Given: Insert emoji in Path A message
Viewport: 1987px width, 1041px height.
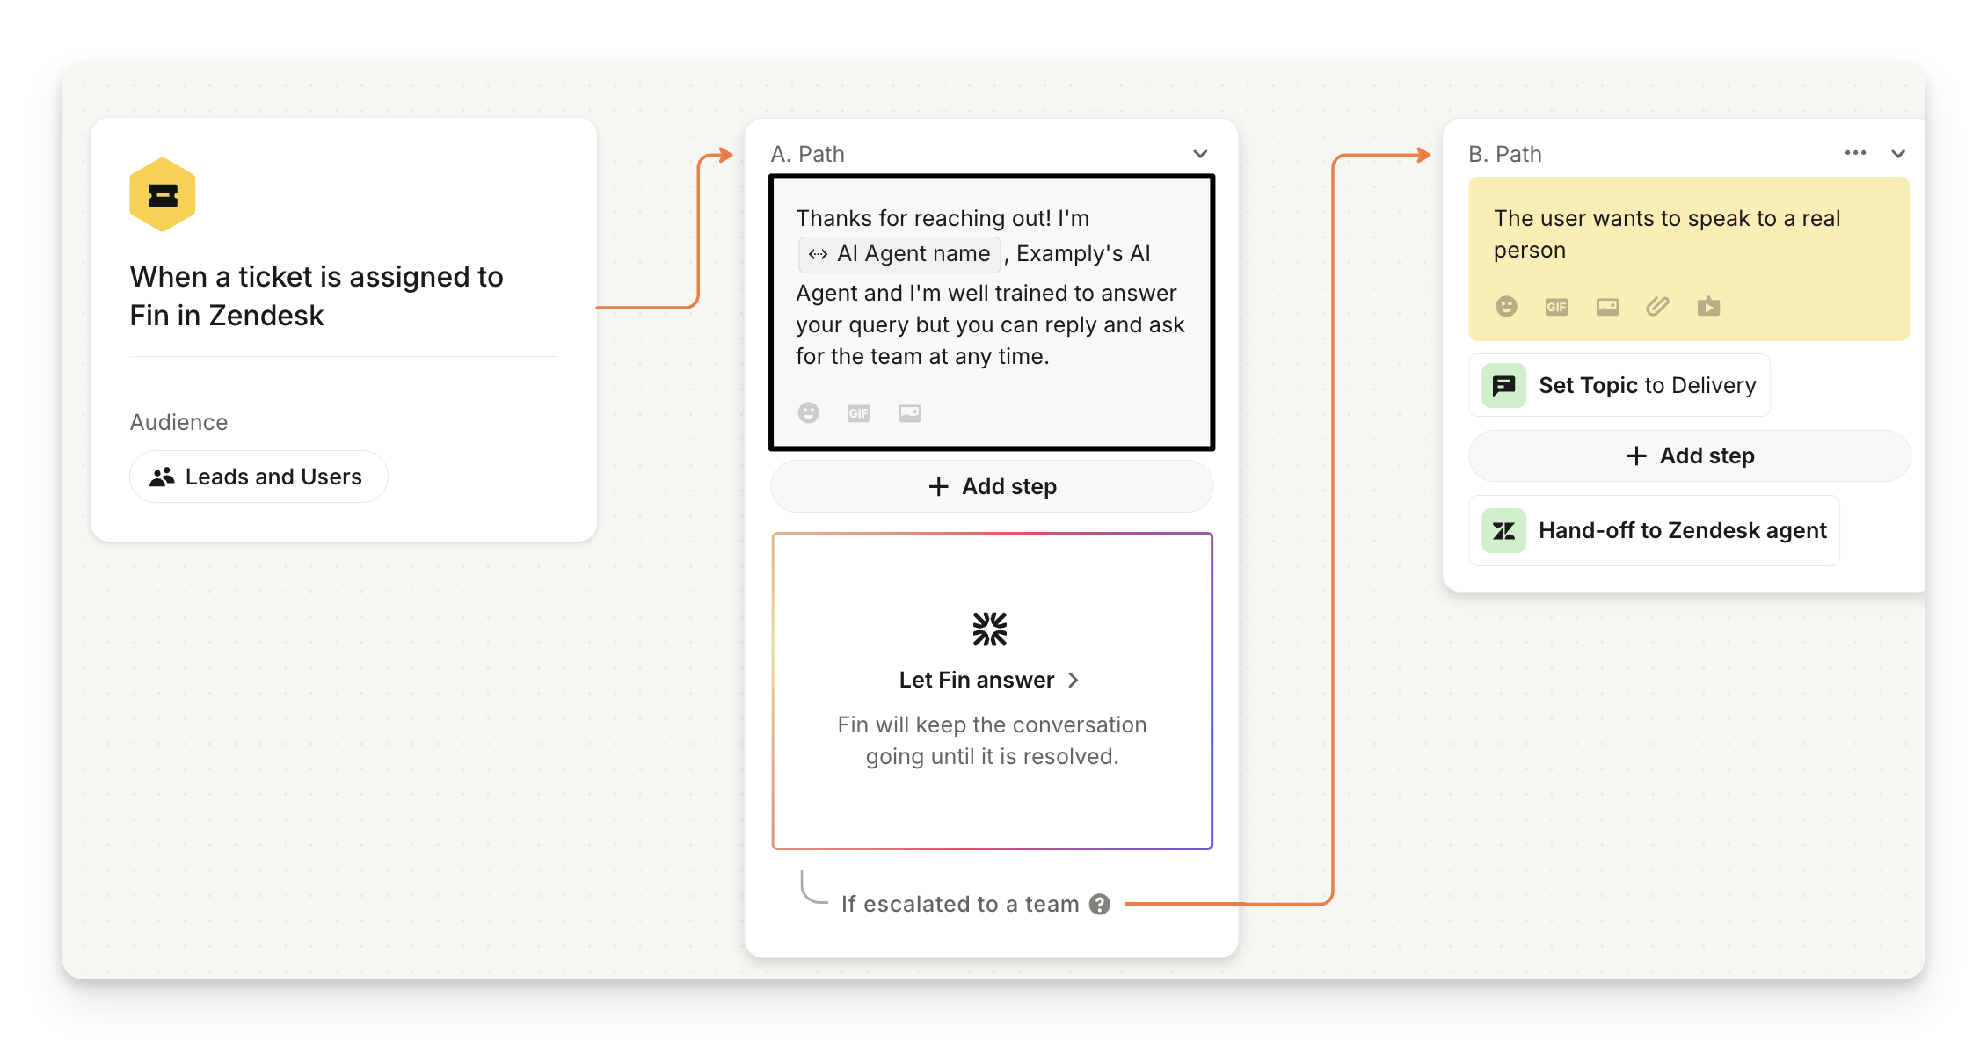Looking at the screenshot, I should pos(808,412).
